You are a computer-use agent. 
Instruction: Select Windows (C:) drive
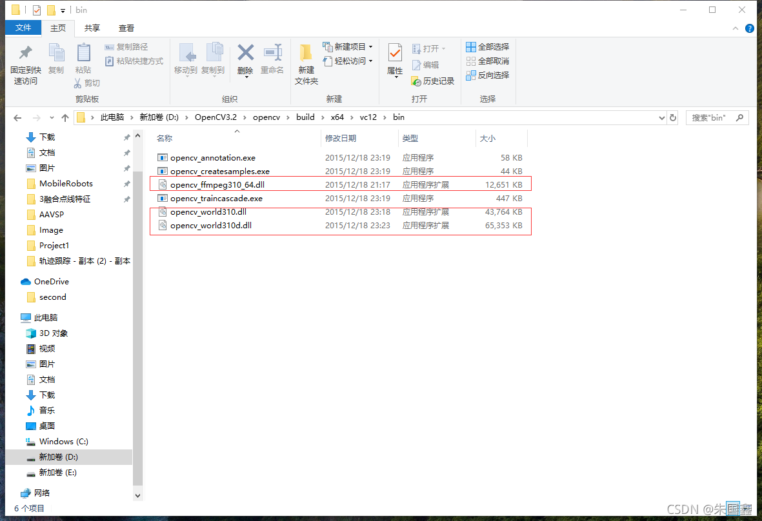coord(64,442)
